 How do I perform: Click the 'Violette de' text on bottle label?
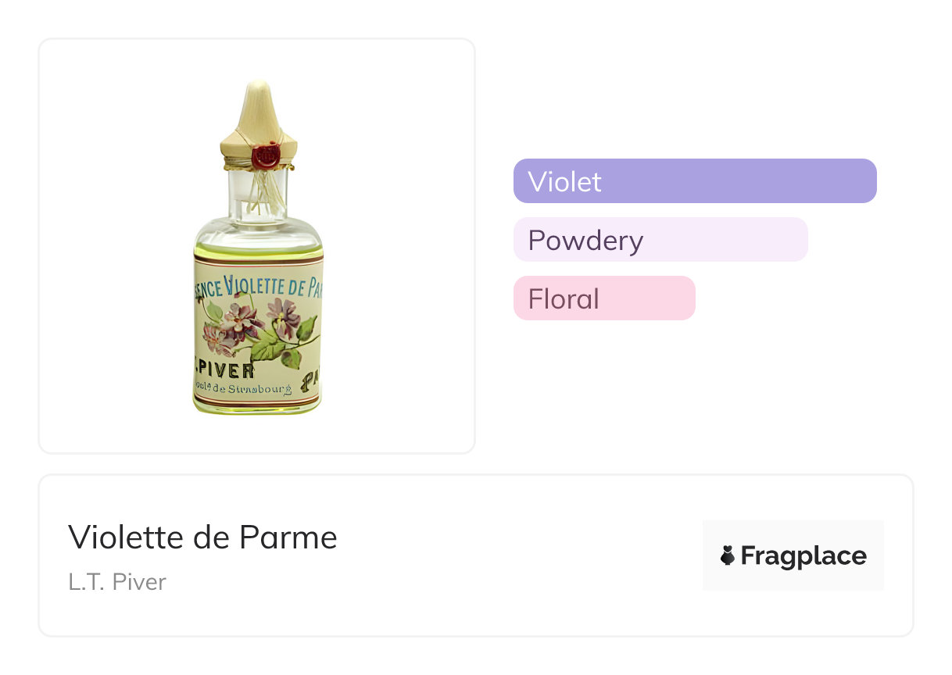[x=270, y=286]
